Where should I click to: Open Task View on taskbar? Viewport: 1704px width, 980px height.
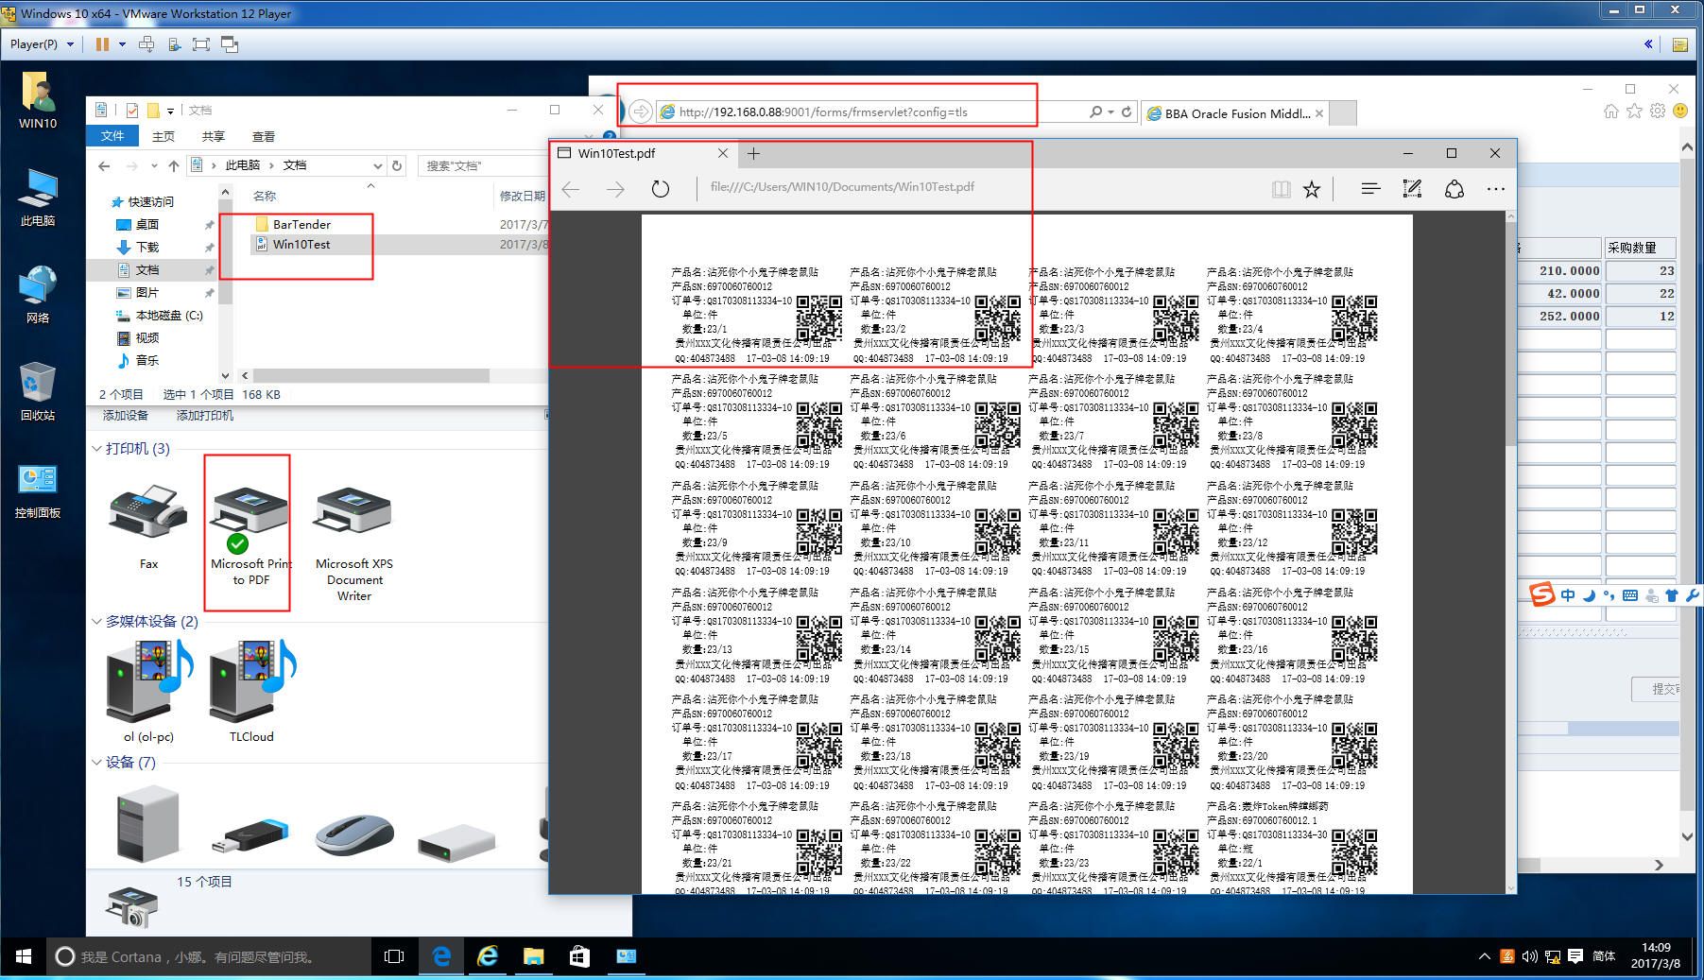(394, 956)
